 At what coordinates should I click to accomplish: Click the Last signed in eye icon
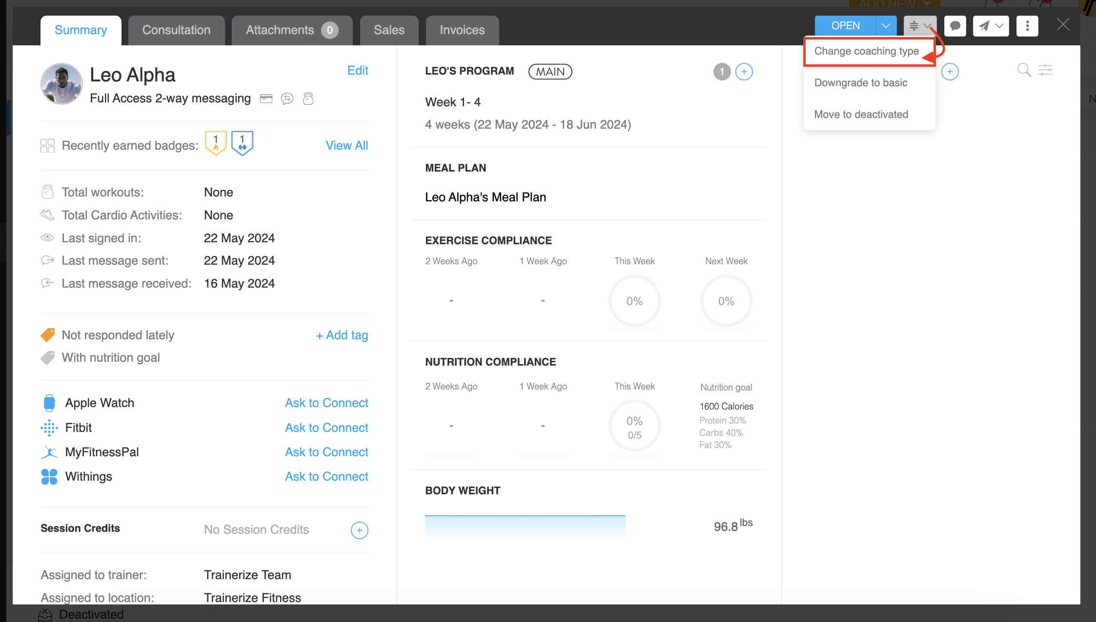[x=47, y=238]
